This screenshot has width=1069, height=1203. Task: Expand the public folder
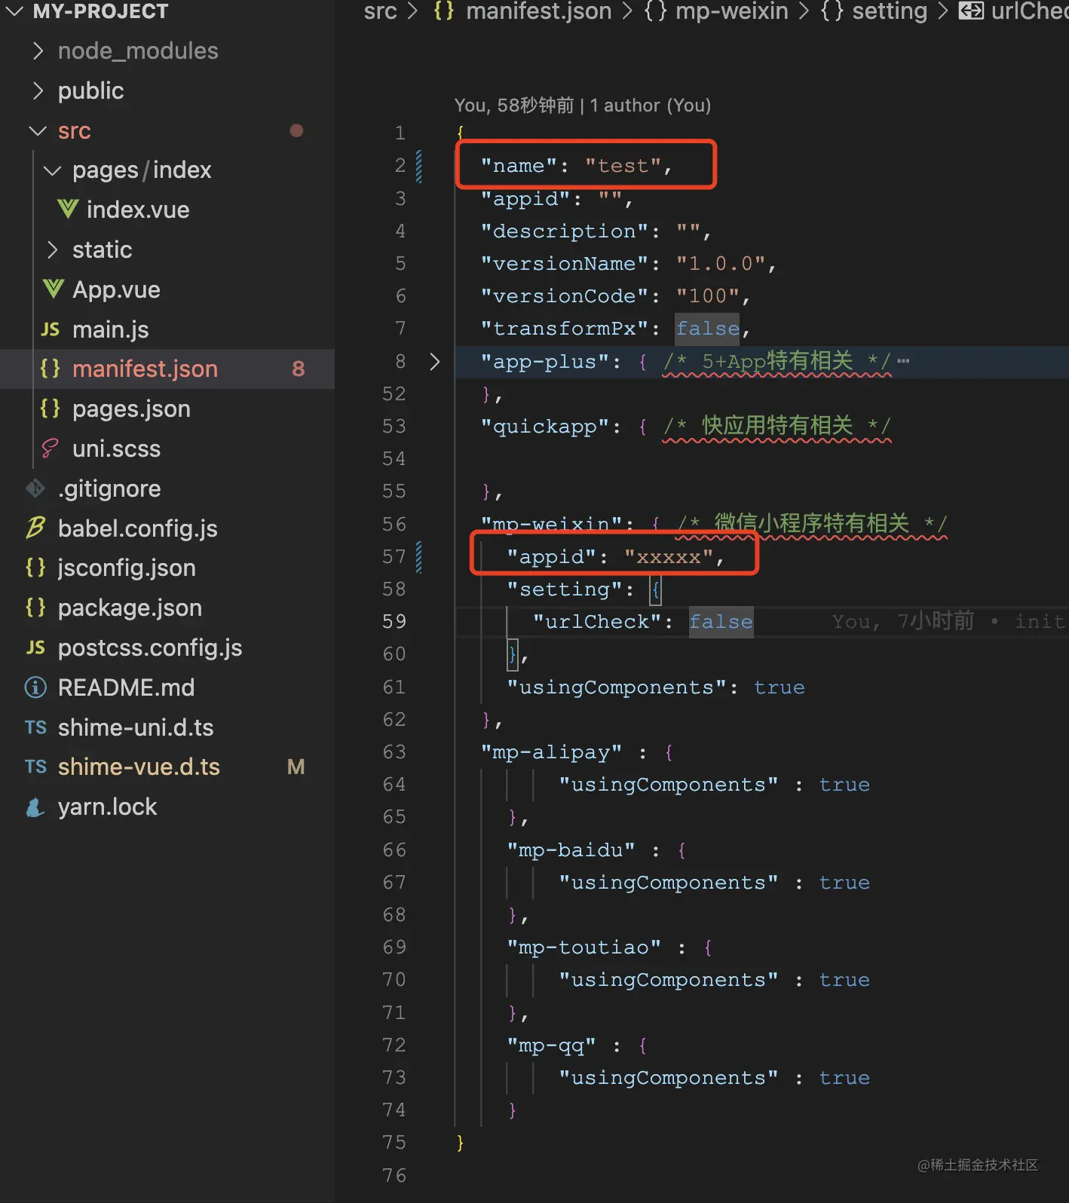38,90
